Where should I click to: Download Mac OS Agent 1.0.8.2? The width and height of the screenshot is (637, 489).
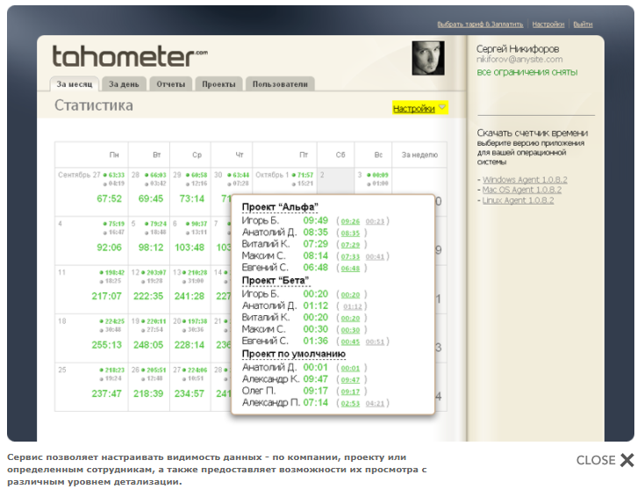coord(522,190)
